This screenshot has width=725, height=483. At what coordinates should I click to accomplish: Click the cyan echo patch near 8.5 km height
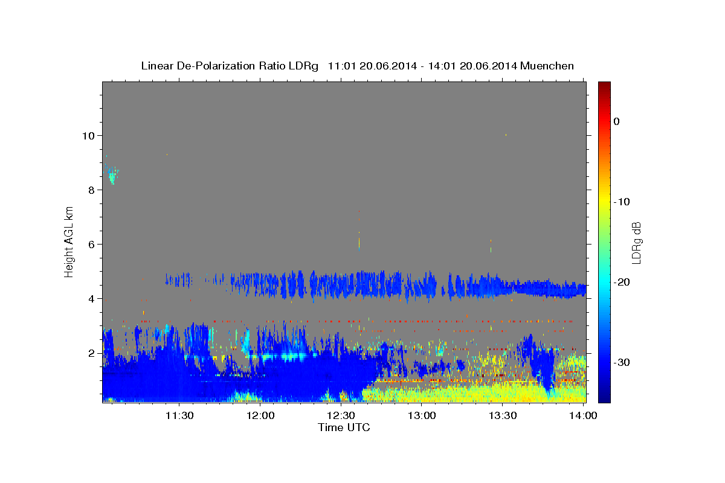tap(112, 176)
